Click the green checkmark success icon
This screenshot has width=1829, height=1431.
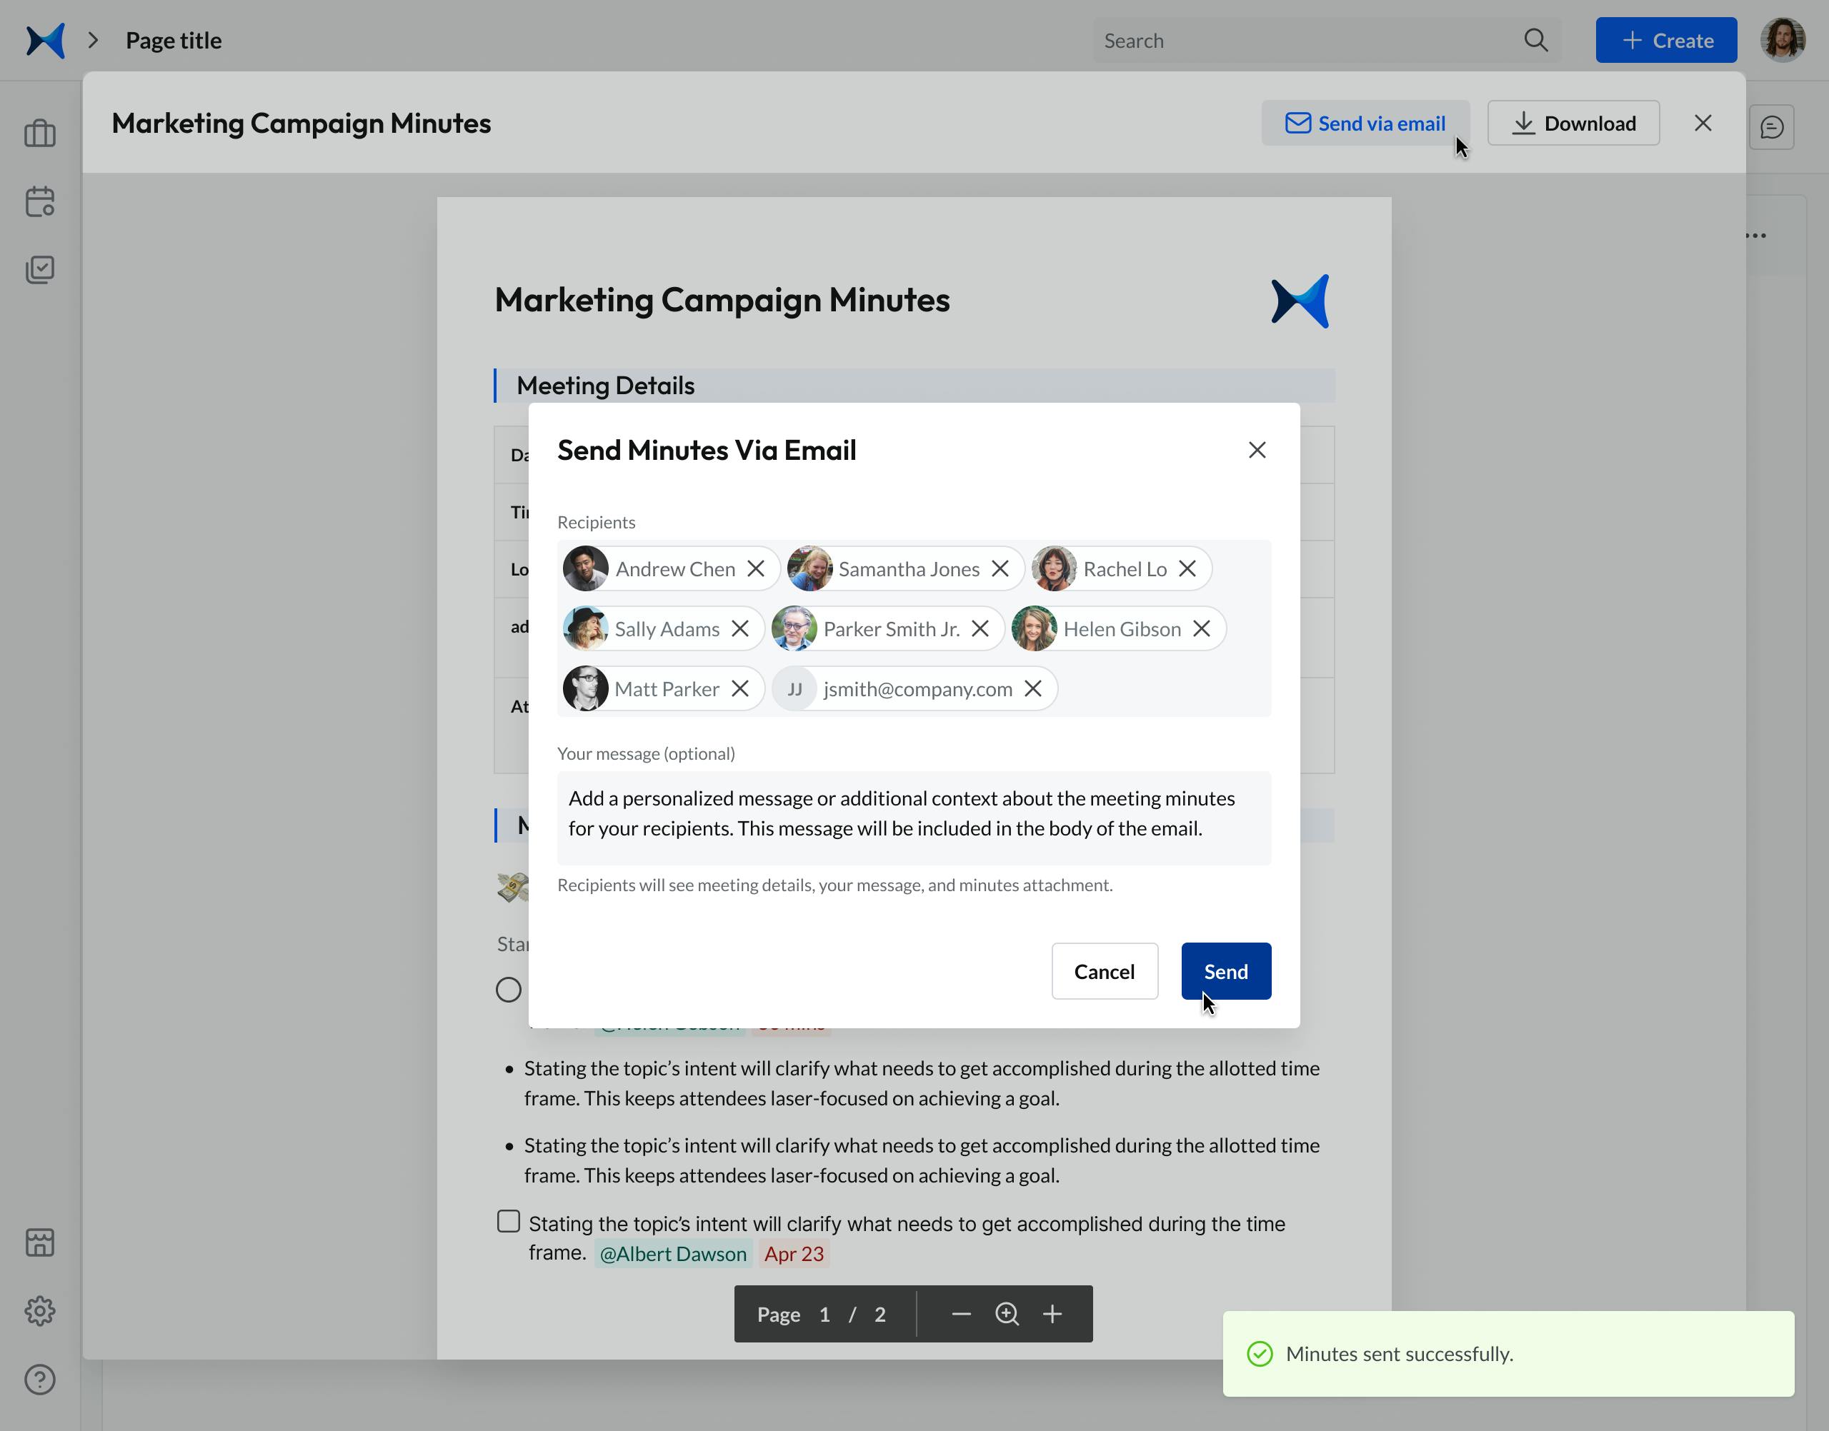point(1259,1354)
